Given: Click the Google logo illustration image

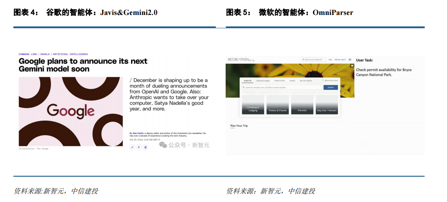Looking at the screenshot, I should coord(71,111).
